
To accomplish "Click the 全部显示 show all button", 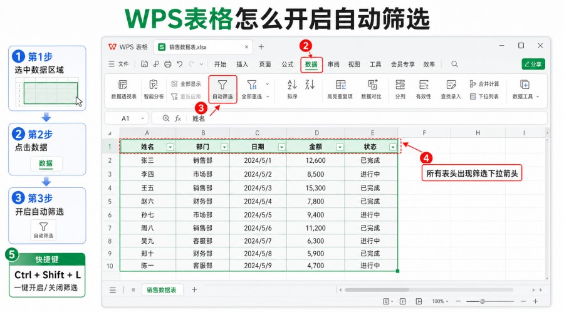I will coord(186,84).
